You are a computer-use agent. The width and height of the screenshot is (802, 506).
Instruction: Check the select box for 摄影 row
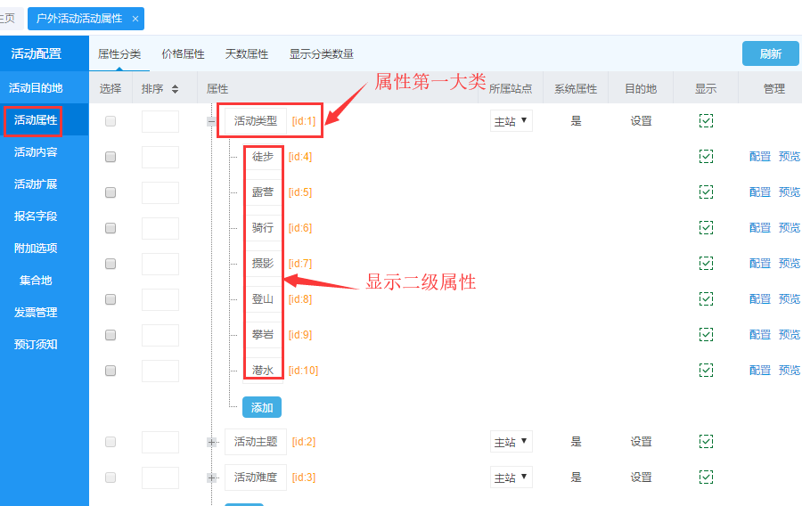[110, 264]
